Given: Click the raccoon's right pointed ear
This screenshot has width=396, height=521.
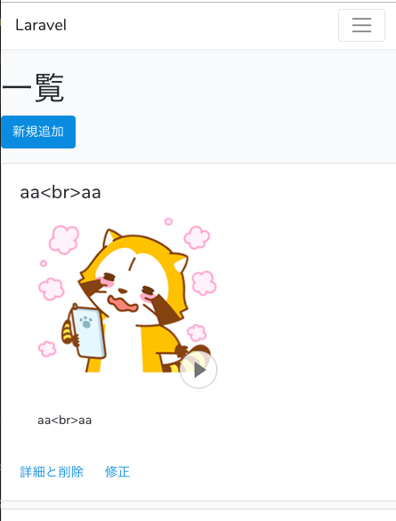Looking at the screenshot, I should [x=181, y=260].
